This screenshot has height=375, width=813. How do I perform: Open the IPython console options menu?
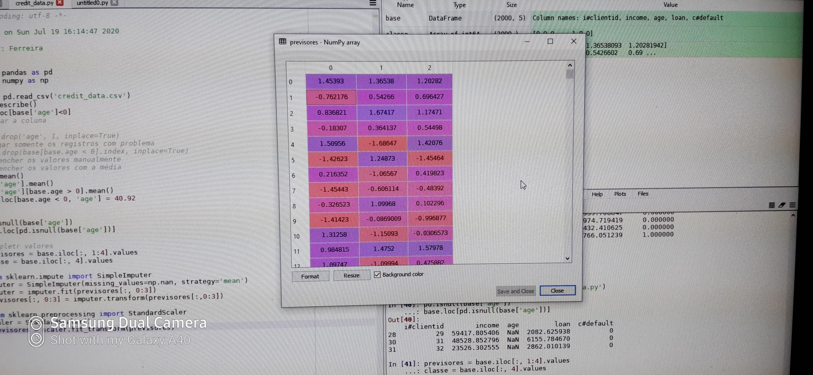click(793, 205)
